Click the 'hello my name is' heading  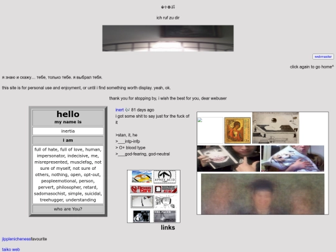click(x=68, y=117)
